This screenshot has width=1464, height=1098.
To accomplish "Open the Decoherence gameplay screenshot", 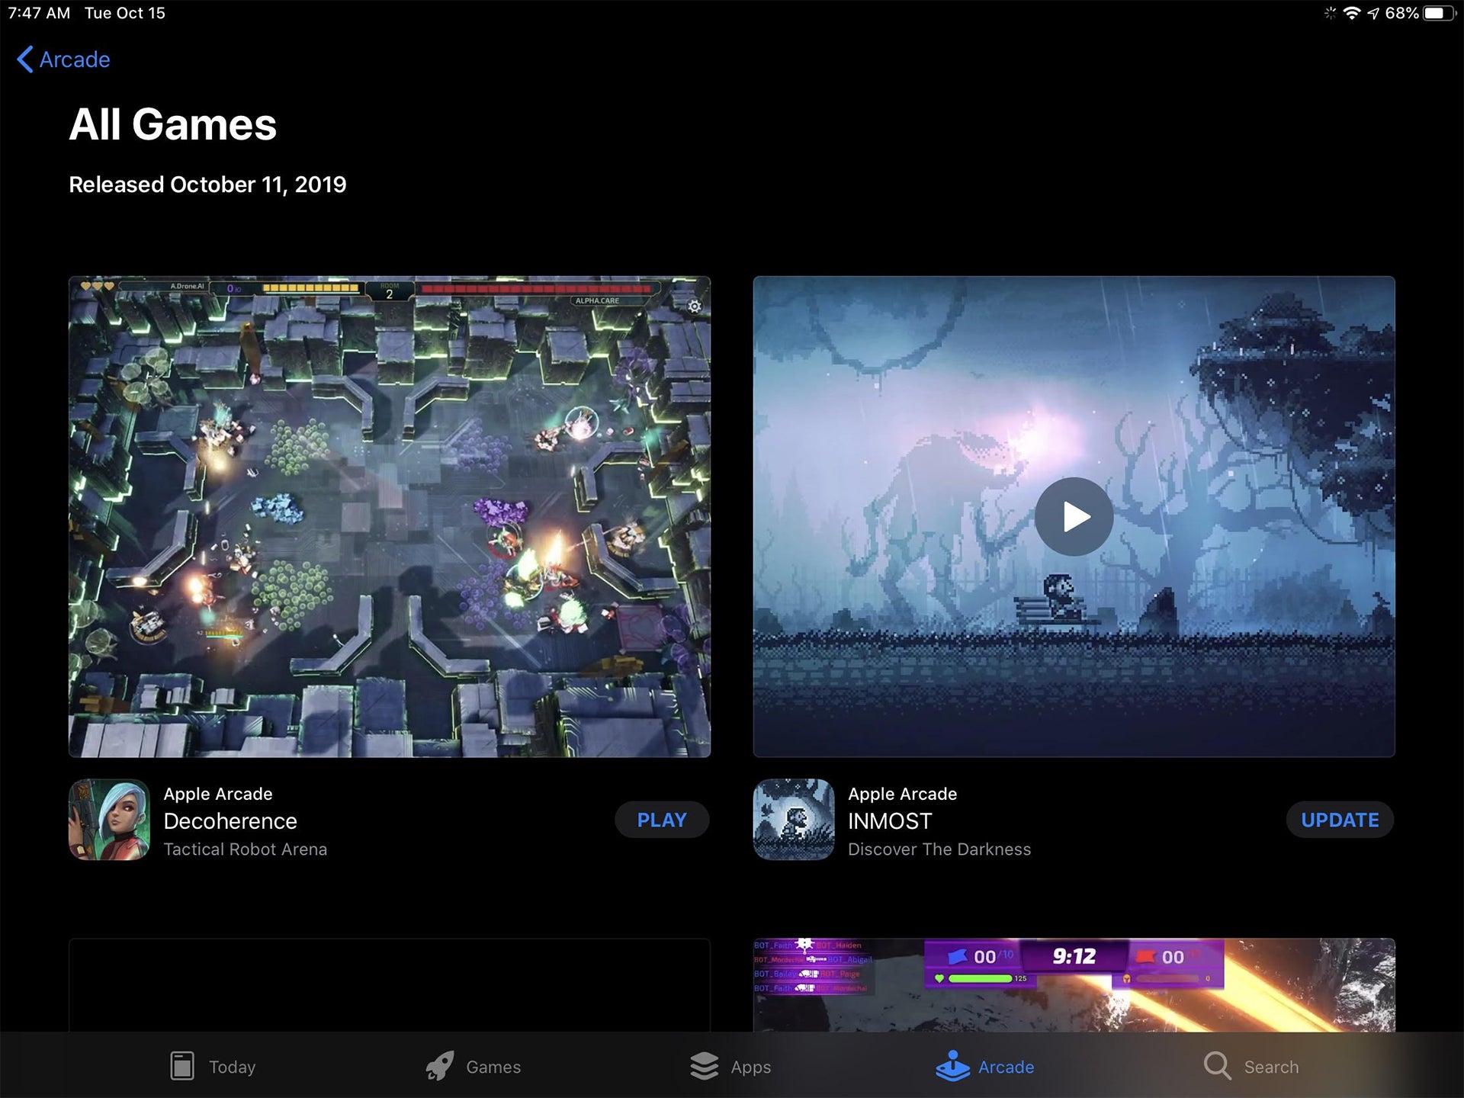I will coord(389,516).
